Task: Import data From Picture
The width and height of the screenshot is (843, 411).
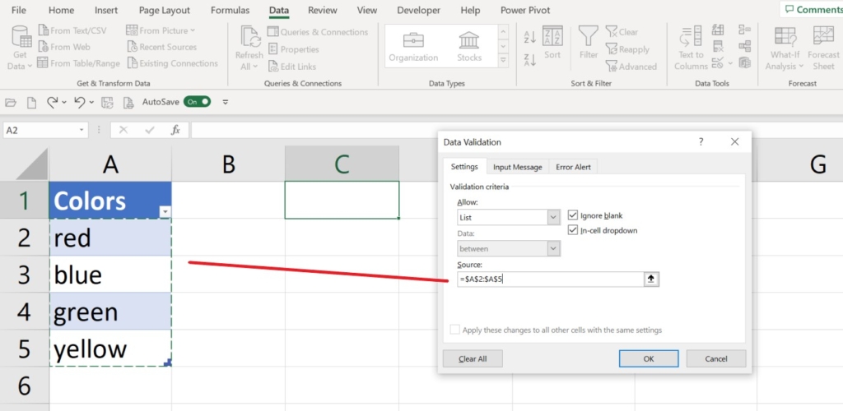Action: (161, 30)
